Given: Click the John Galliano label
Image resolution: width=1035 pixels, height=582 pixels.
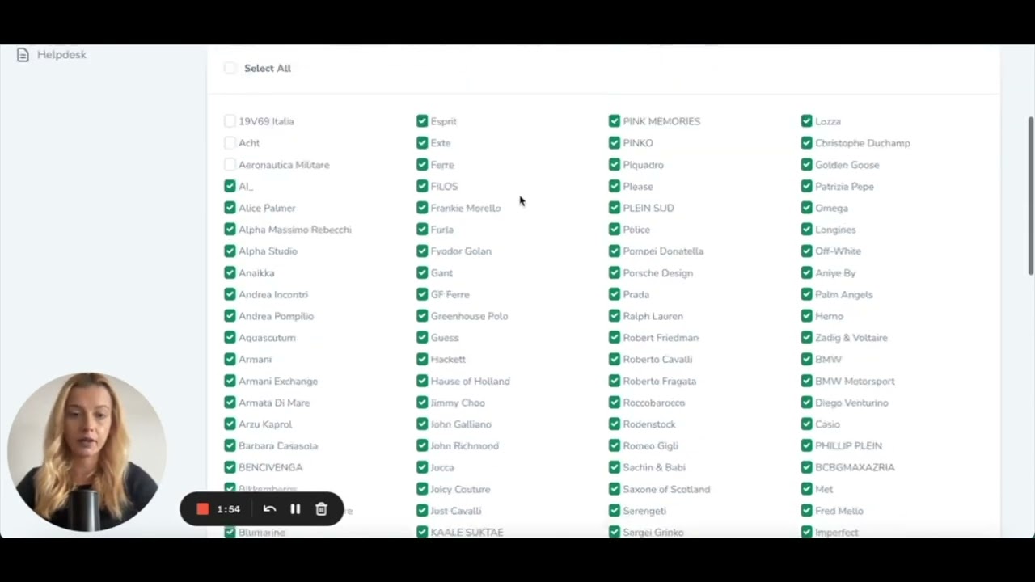Looking at the screenshot, I should tap(461, 424).
